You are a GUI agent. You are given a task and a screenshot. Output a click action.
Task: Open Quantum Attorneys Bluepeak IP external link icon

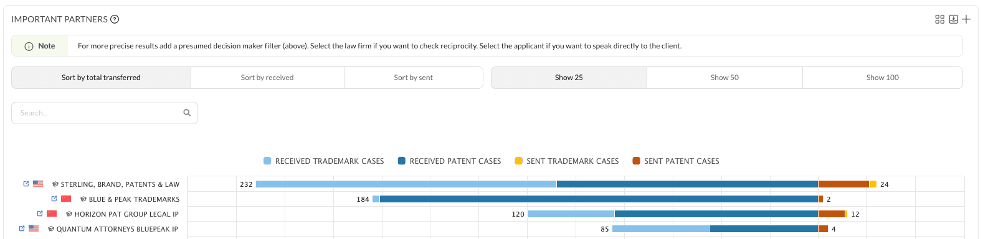coord(22,228)
